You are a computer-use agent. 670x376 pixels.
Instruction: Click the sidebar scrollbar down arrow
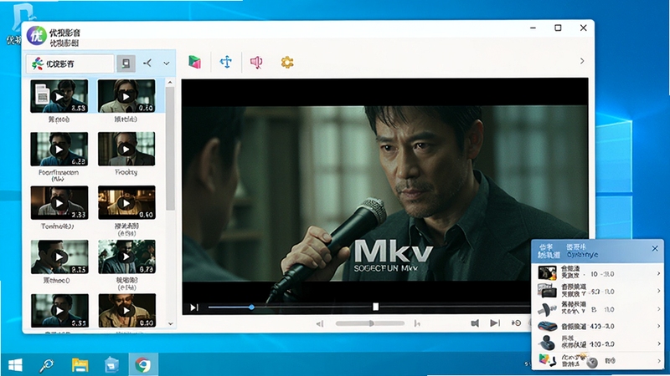(170, 323)
